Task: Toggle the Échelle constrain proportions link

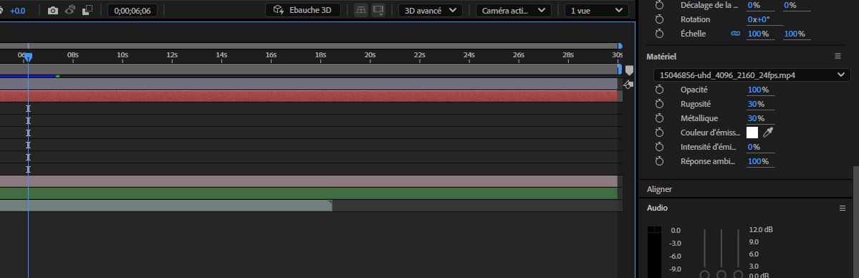Action: pos(736,34)
